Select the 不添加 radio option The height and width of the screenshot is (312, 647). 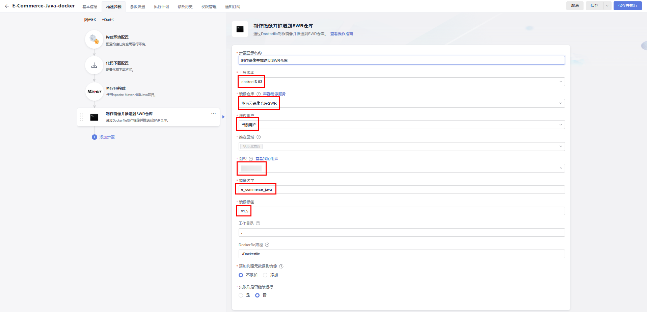point(241,275)
